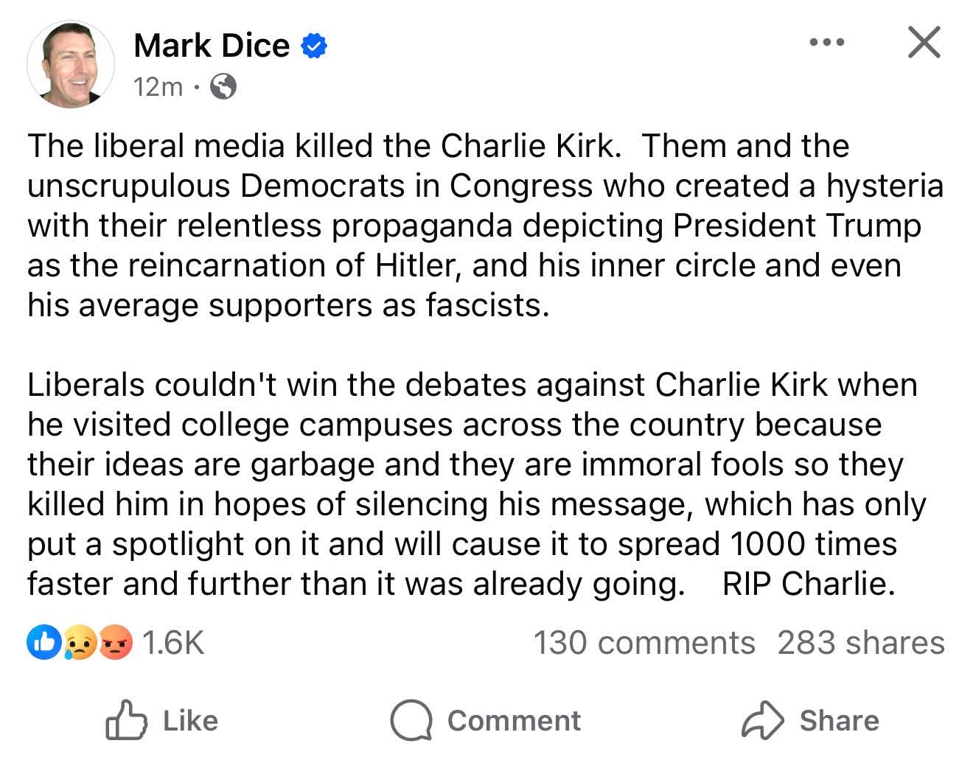Click the Share arrow icon
The height and width of the screenshot is (760, 973).
click(x=762, y=720)
